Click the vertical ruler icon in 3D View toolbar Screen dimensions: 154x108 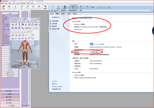[19, 24]
